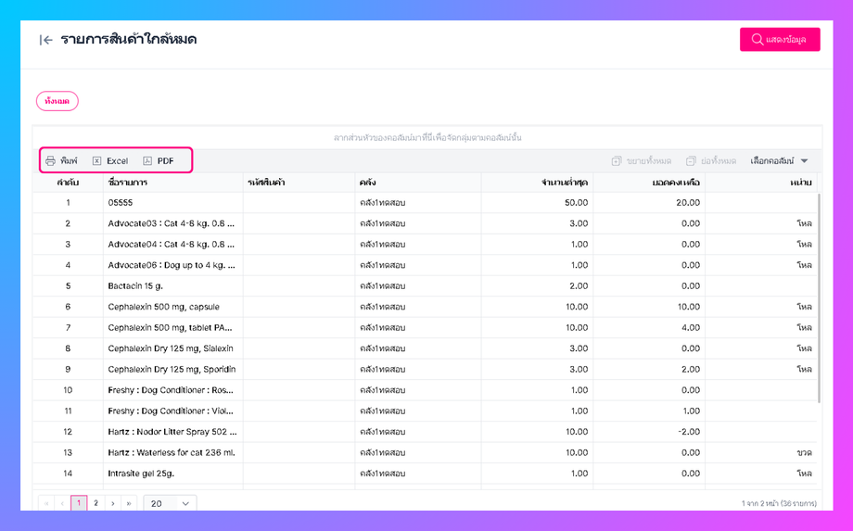This screenshot has width=853, height=531.
Task: Export the table to Excel
Action: [x=110, y=161]
